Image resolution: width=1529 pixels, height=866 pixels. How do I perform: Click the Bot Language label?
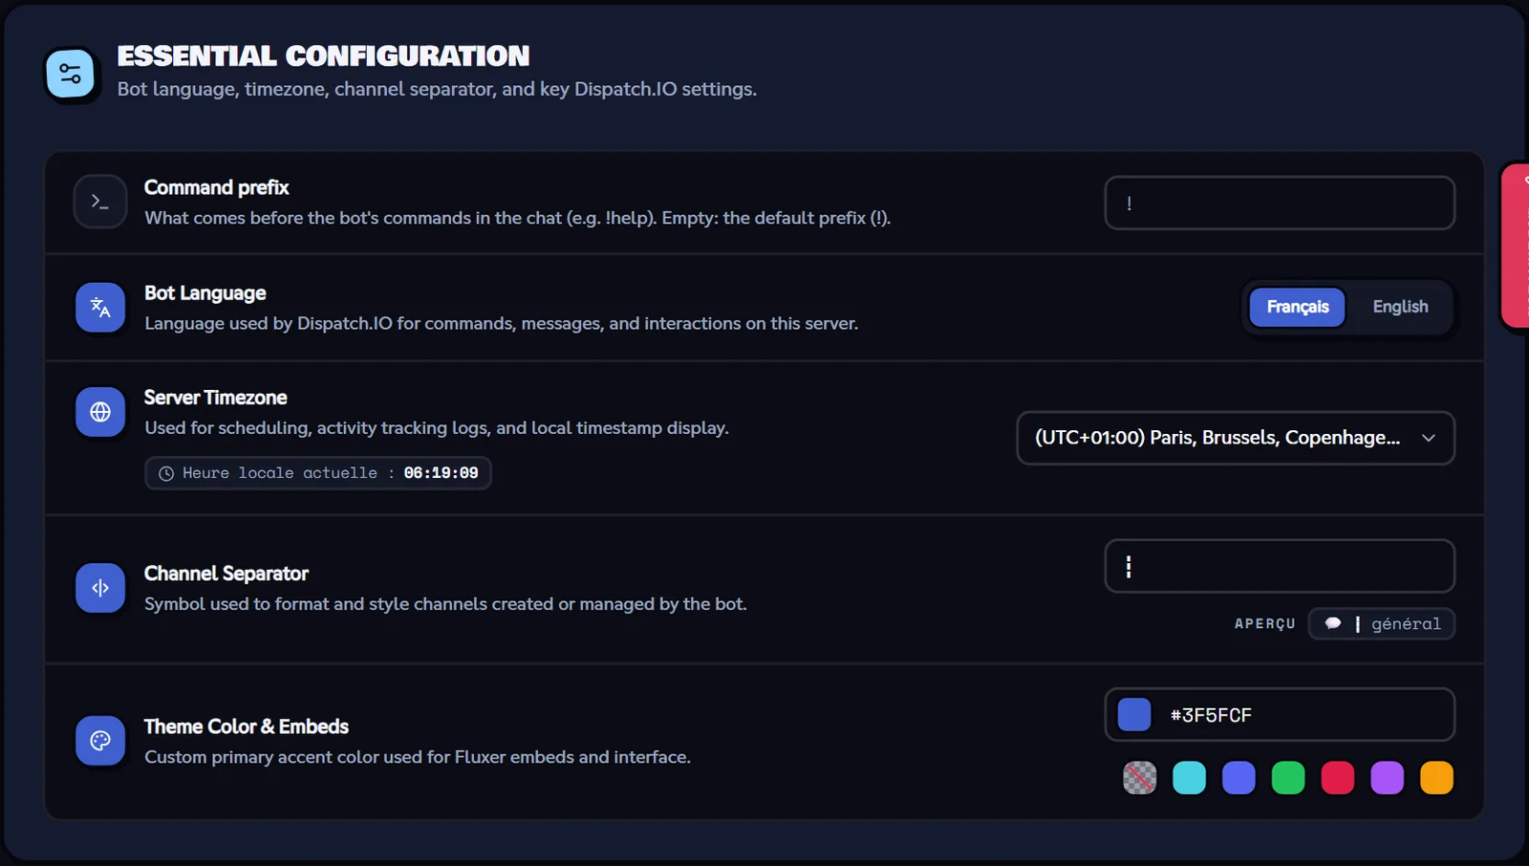205,293
